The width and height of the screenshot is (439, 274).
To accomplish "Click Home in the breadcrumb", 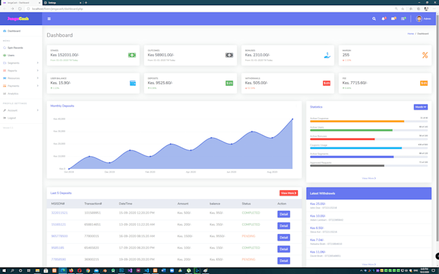I will (x=411, y=34).
